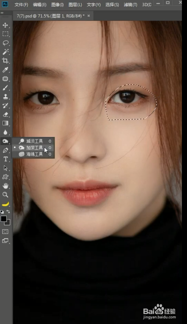Select the Clone Stamp tool
Image resolution: width=187 pixels, height=324 pixels.
pyautogui.click(x=5, y=96)
